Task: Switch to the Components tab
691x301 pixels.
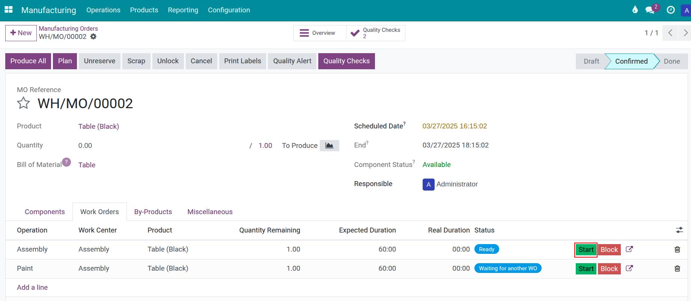Action: [45, 212]
